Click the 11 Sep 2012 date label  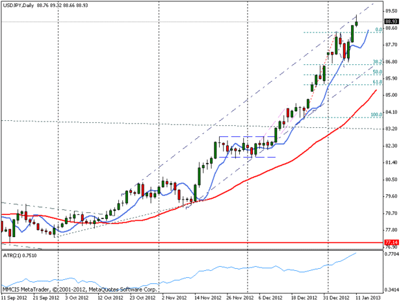14,297
